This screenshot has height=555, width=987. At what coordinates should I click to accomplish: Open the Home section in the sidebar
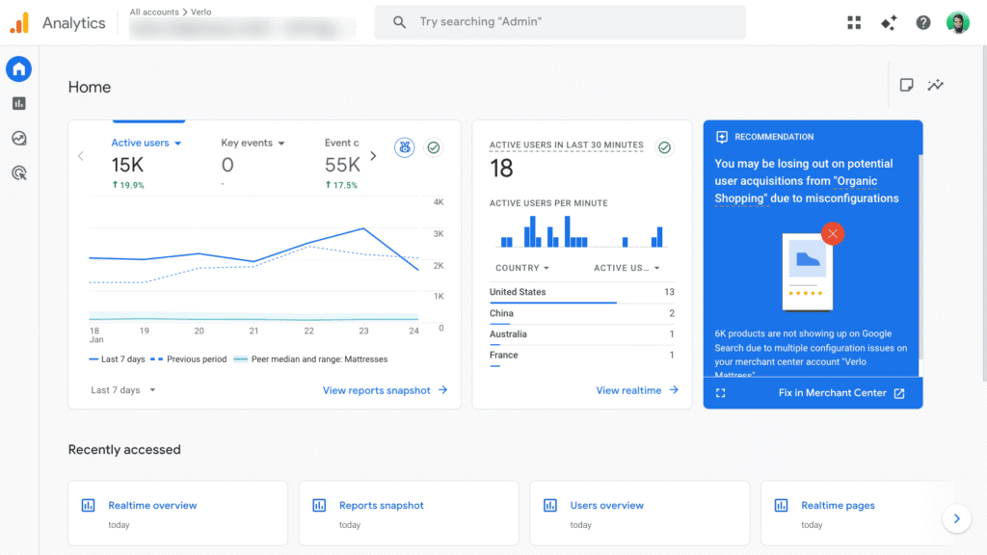coord(18,68)
